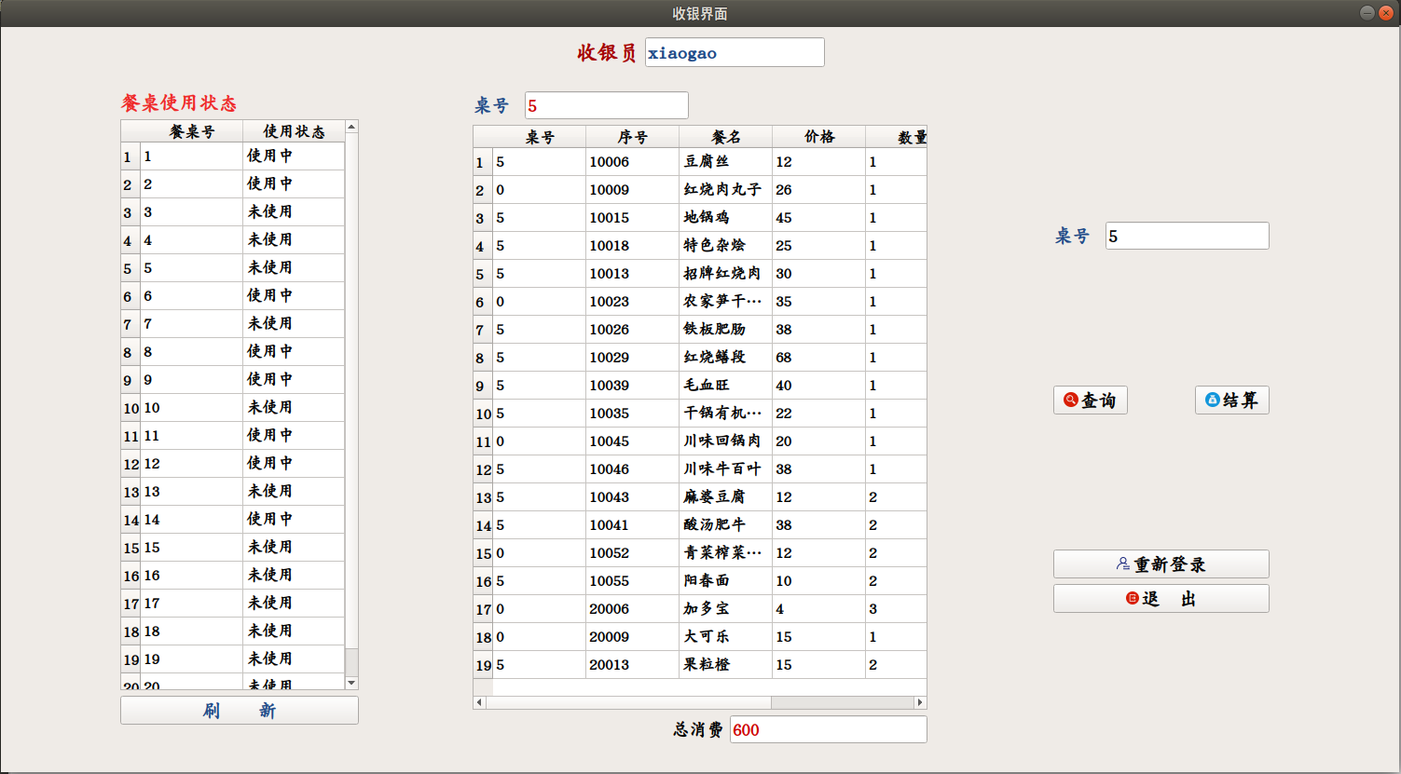Select the 毛血旺 dish cell
This screenshot has height=774, width=1401.
[726, 386]
